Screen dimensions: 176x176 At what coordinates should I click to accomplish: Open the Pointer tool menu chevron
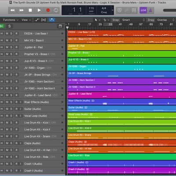(99, 20)
